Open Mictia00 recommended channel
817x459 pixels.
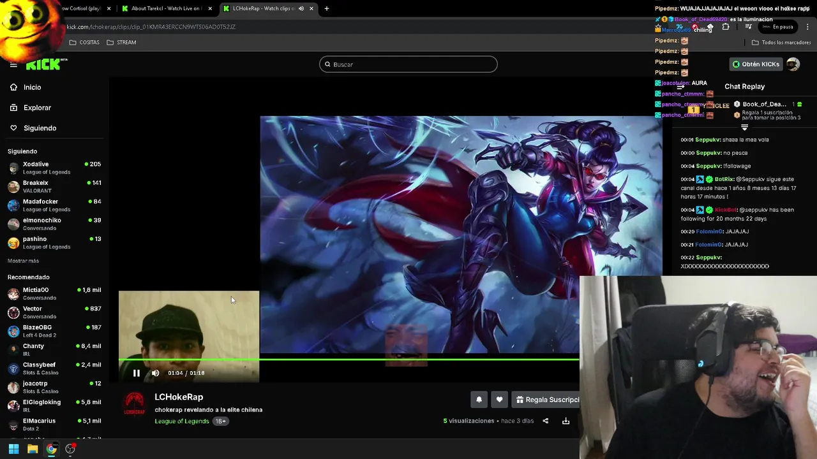point(54,293)
